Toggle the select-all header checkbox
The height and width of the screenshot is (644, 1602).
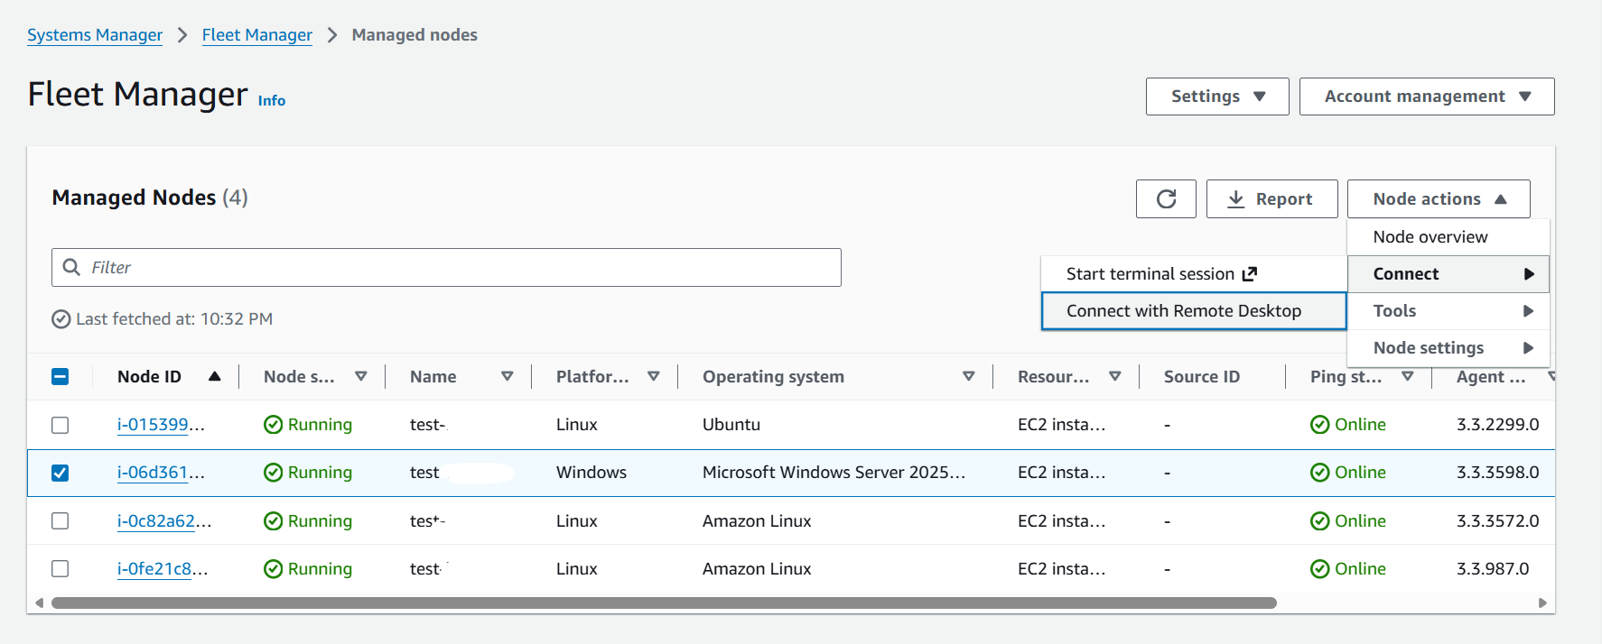point(61,377)
